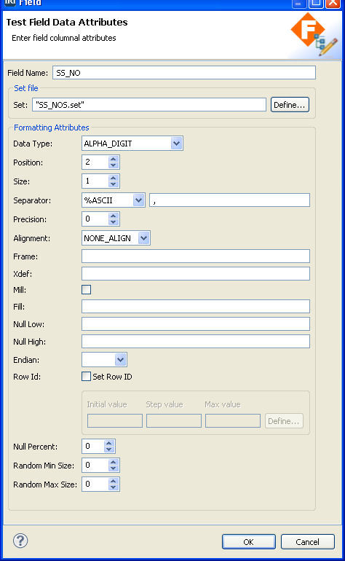Open the Endian dropdown
The height and width of the screenshot is (561, 345).
121,360
